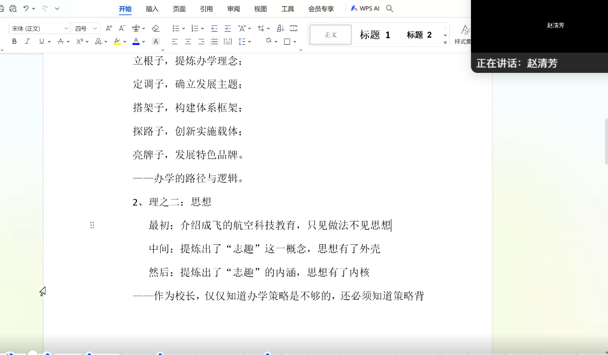Apply yellow highlight color
Viewport: 608px width, 355px height.
117,42
